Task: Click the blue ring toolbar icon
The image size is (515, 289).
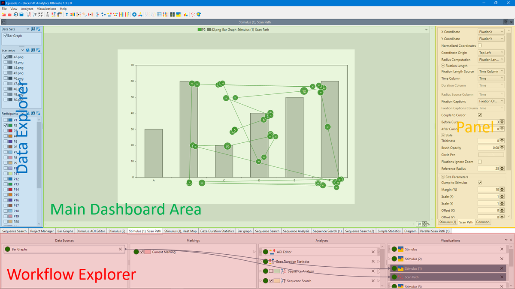Action: [x=134, y=15]
